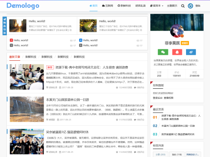
Task: Open the 首页 home nav item
Action: click(x=93, y=6)
